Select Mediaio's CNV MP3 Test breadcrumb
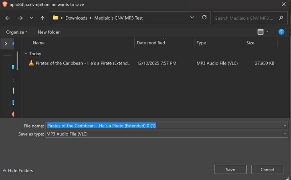The image size is (291, 180). tap(118, 18)
